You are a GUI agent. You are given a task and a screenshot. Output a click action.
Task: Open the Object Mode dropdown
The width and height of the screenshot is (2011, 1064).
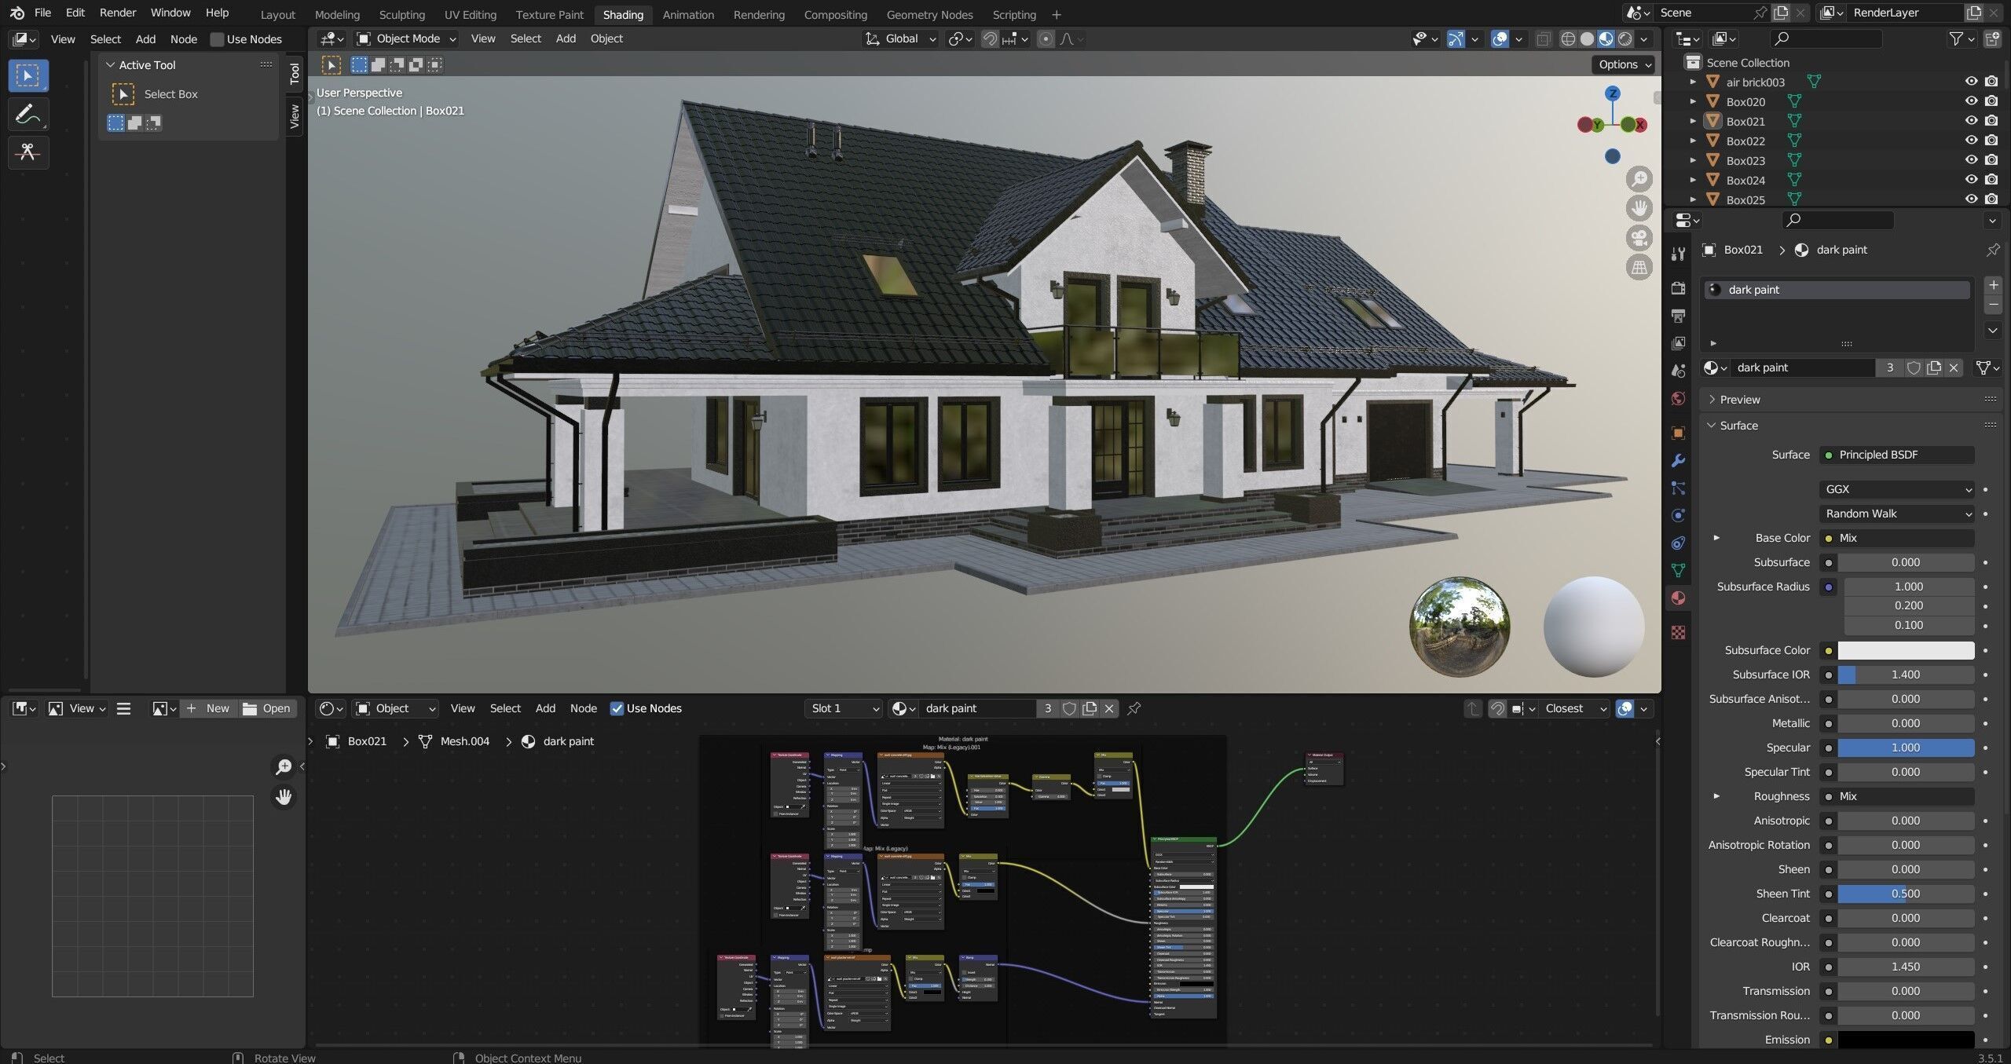(x=406, y=38)
